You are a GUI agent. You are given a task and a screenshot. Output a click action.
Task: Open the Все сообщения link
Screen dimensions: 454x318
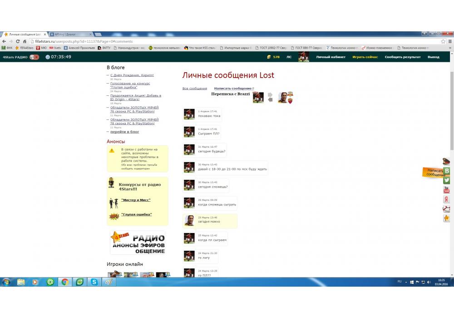click(194, 89)
